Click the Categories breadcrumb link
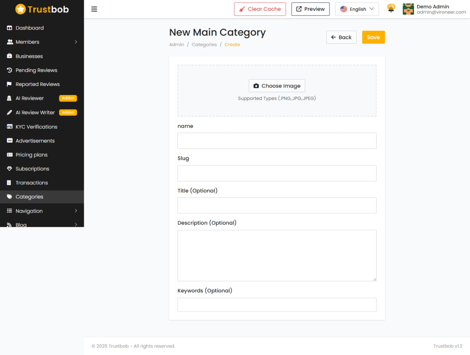 click(x=204, y=44)
